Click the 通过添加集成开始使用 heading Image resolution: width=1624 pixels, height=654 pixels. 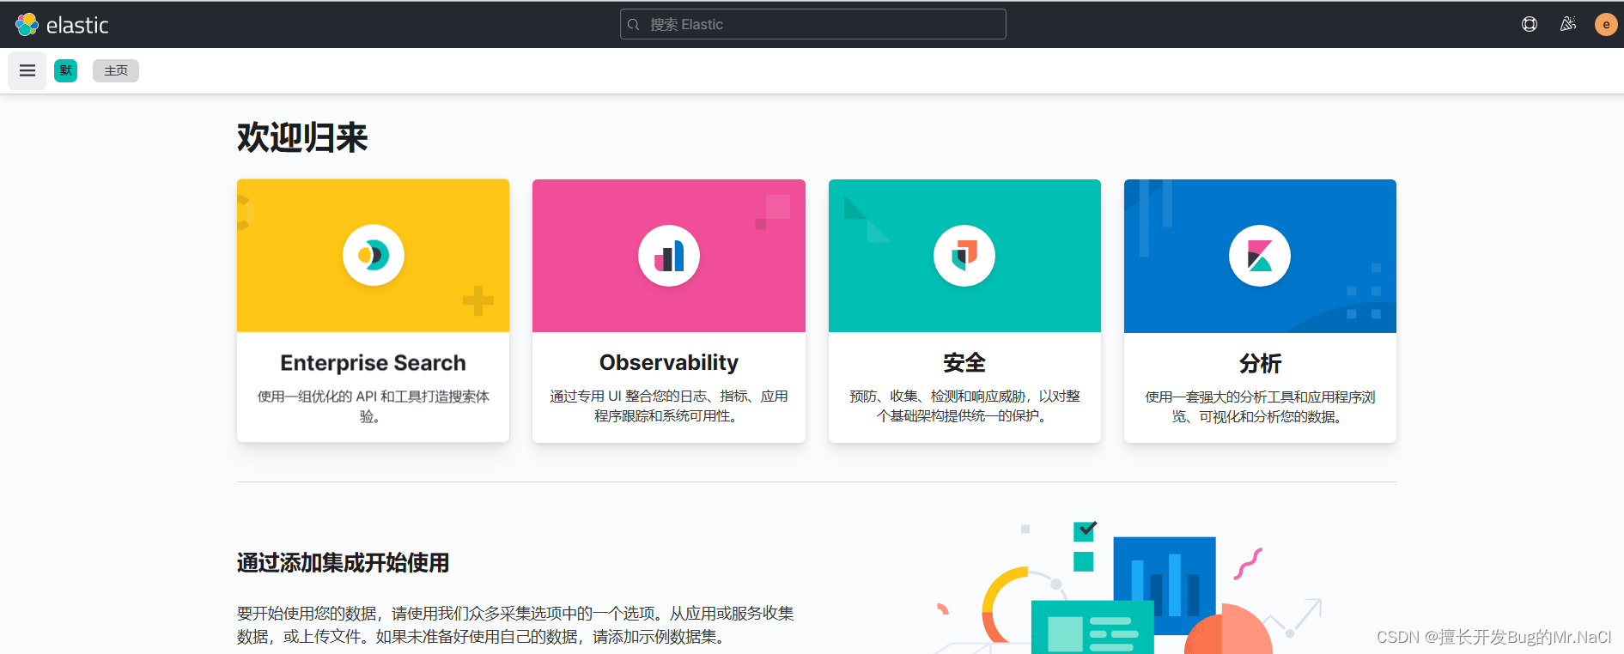click(x=344, y=563)
